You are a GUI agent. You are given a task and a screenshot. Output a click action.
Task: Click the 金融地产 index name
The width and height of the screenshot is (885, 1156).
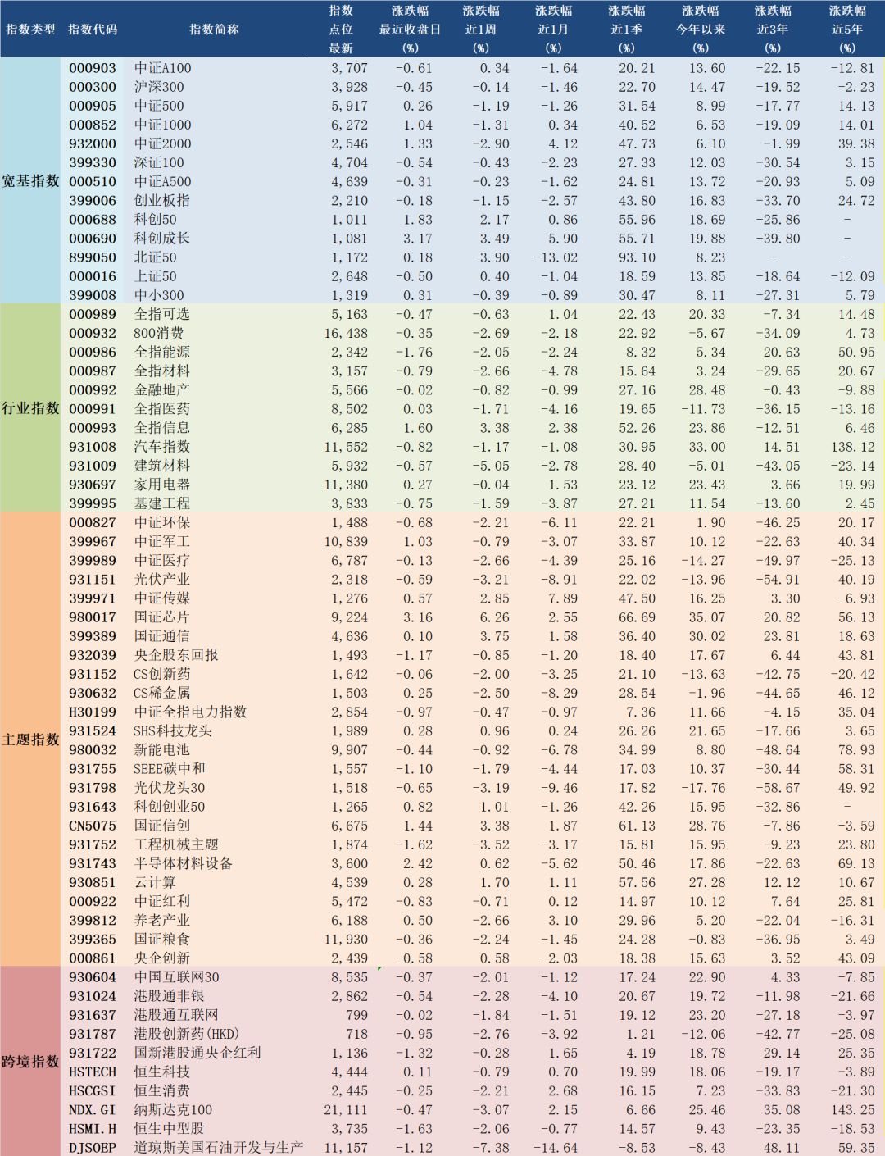tap(162, 390)
